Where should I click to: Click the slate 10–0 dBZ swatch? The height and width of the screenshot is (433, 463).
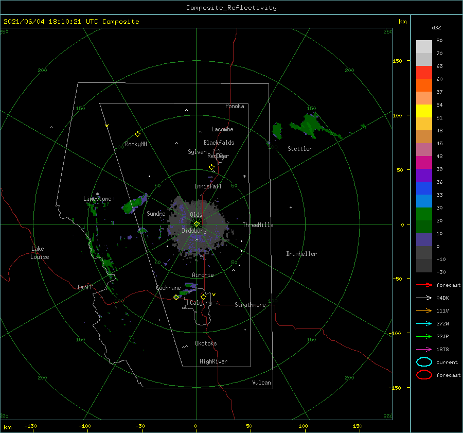point(424,239)
